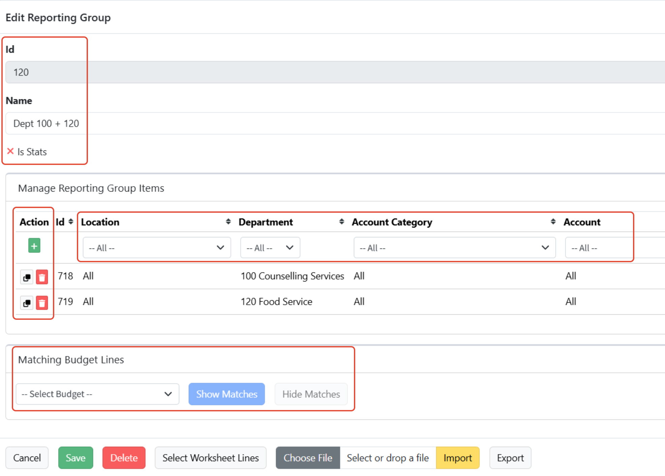The height and width of the screenshot is (476, 665).
Task: Open the Select Budget dropdown
Action: [97, 394]
